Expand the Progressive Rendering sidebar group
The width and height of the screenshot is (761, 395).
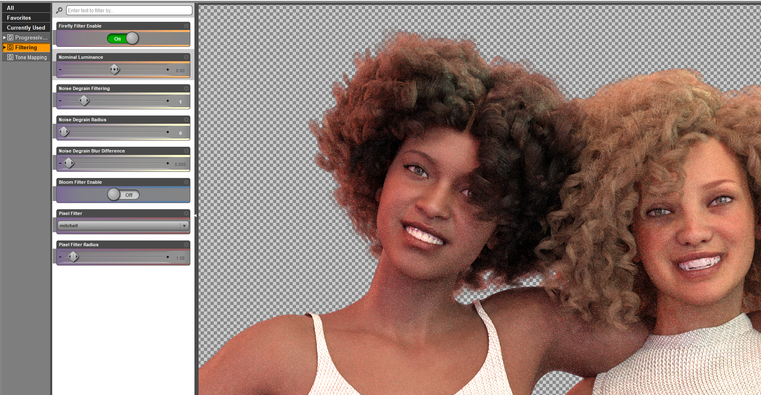coord(5,37)
